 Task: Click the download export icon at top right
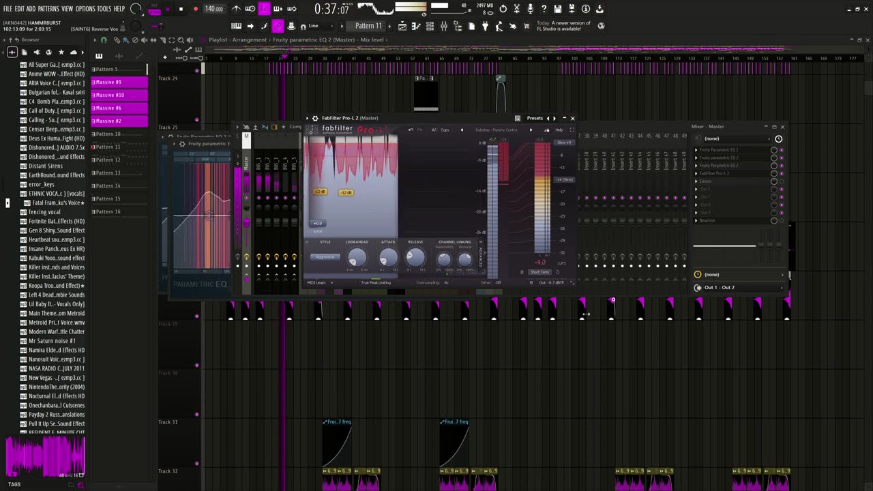point(600,9)
